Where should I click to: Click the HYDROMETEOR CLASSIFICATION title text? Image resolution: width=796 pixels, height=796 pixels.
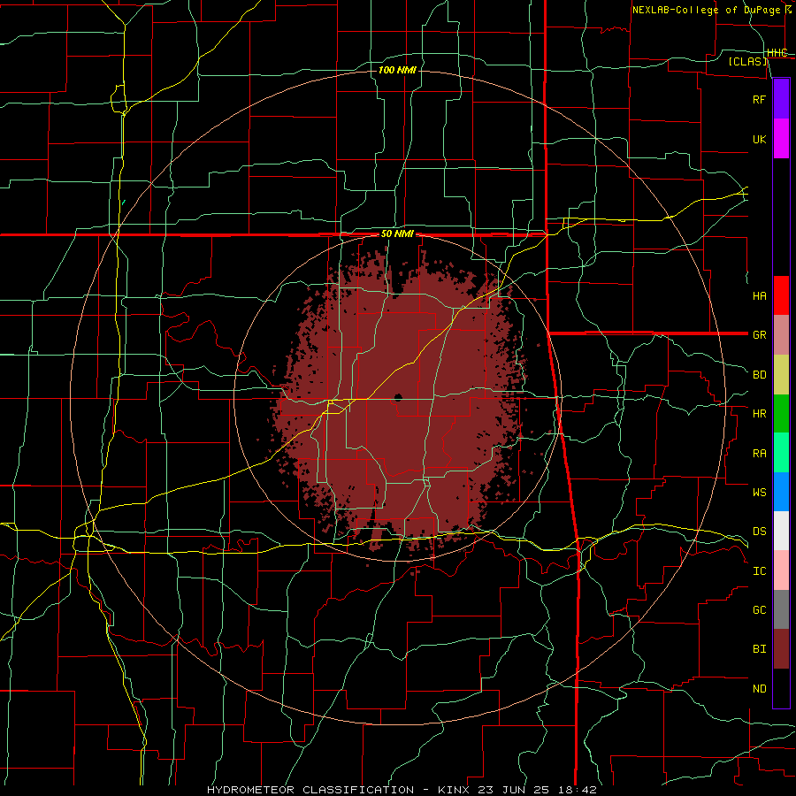(x=310, y=790)
